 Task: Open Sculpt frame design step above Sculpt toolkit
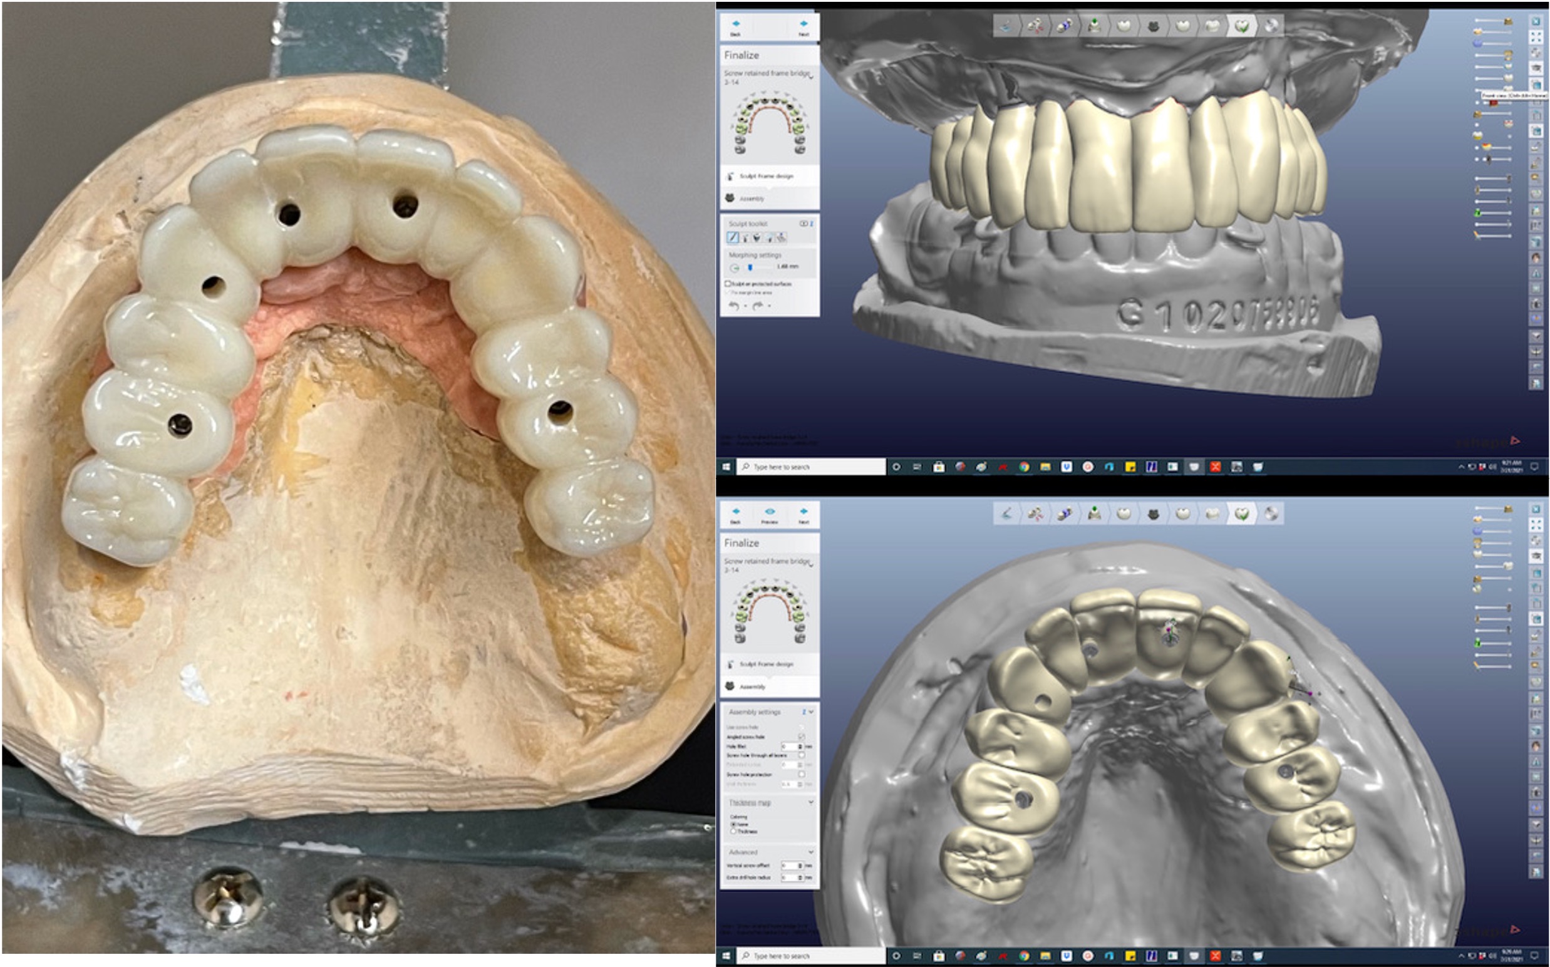(x=765, y=176)
